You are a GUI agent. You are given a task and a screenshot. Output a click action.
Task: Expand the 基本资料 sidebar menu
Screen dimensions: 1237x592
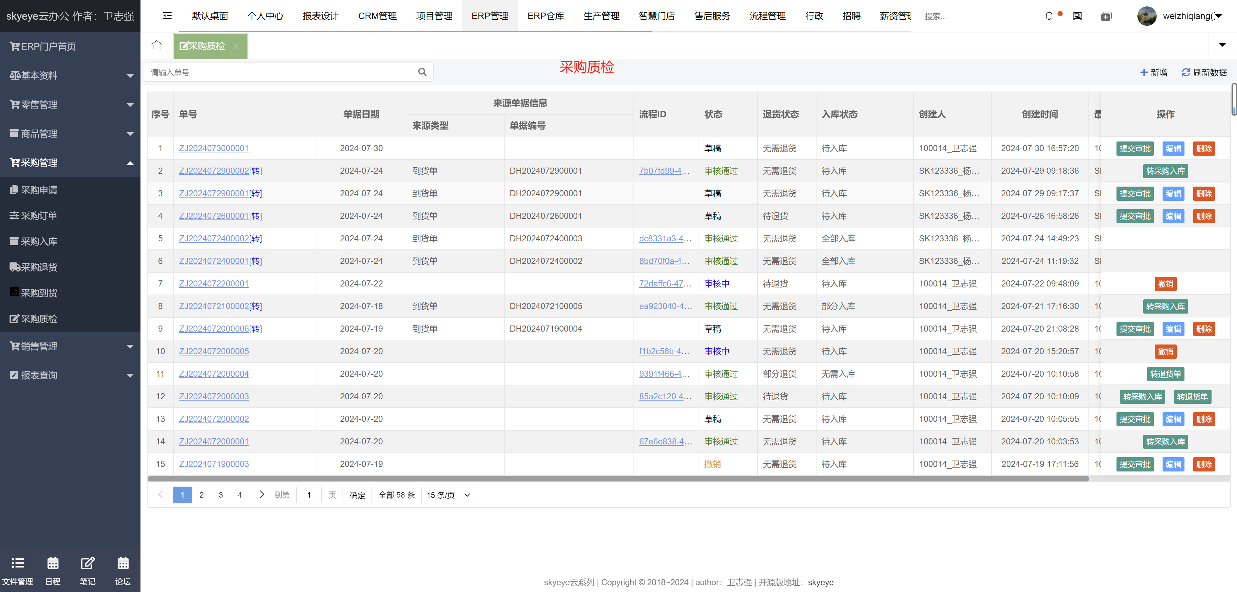[x=70, y=75]
